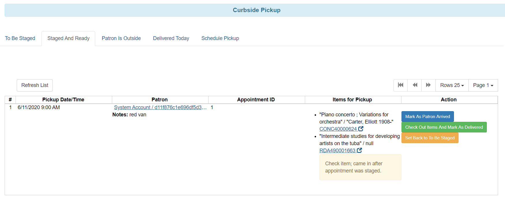Switch to the Schedule Pickup tab

tap(220, 38)
